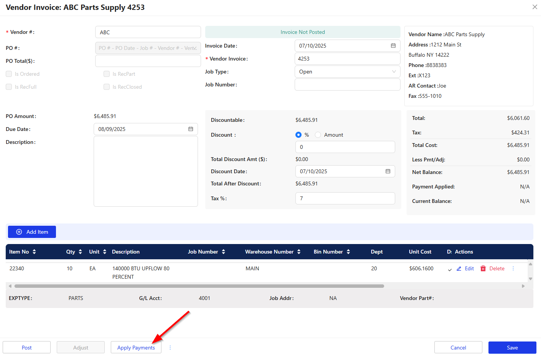Toggle the Is RecClosed checkbox
The image size is (541, 359).
[107, 87]
